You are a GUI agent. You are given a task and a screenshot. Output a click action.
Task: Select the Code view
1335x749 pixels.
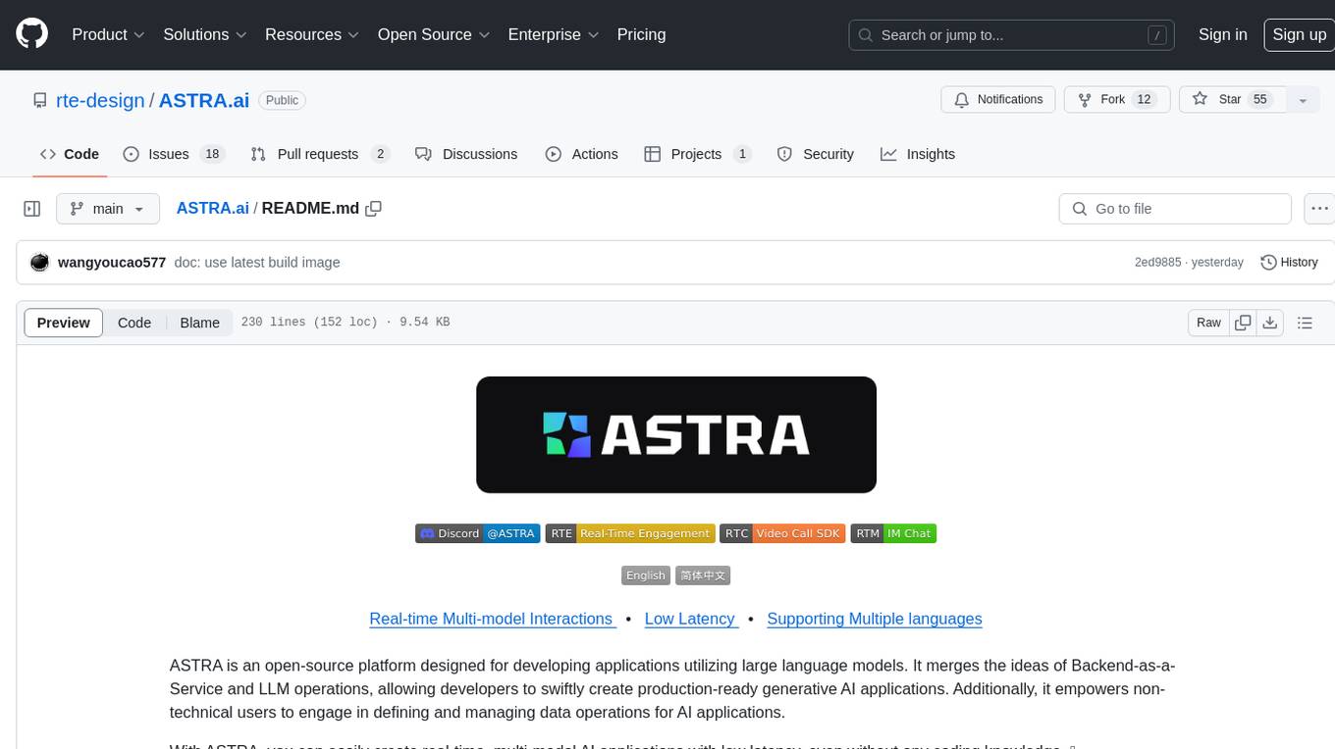point(134,323)
